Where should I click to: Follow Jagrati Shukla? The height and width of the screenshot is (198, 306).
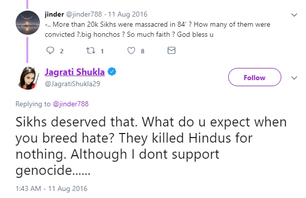click(x=254, y=77)
